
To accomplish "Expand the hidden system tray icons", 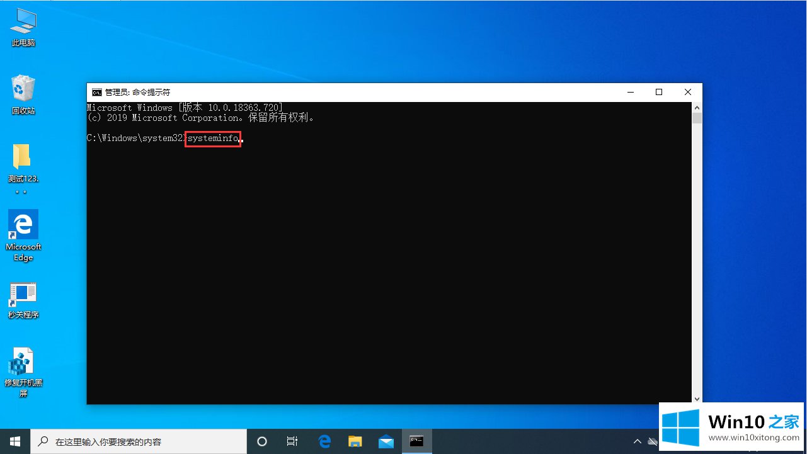I will click(x=637, y=441).
